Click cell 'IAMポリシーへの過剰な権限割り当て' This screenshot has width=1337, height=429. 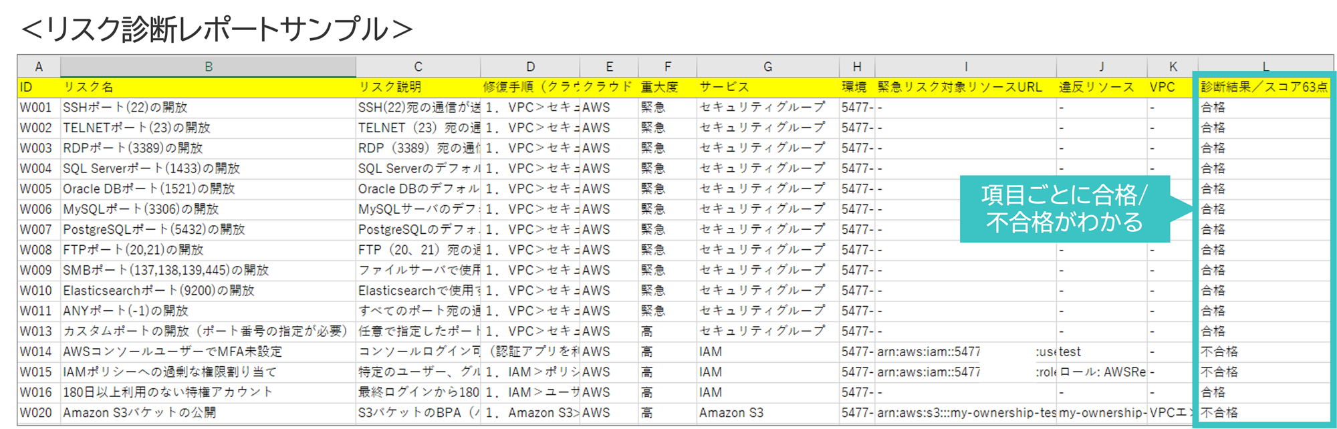tap(208, 372)
